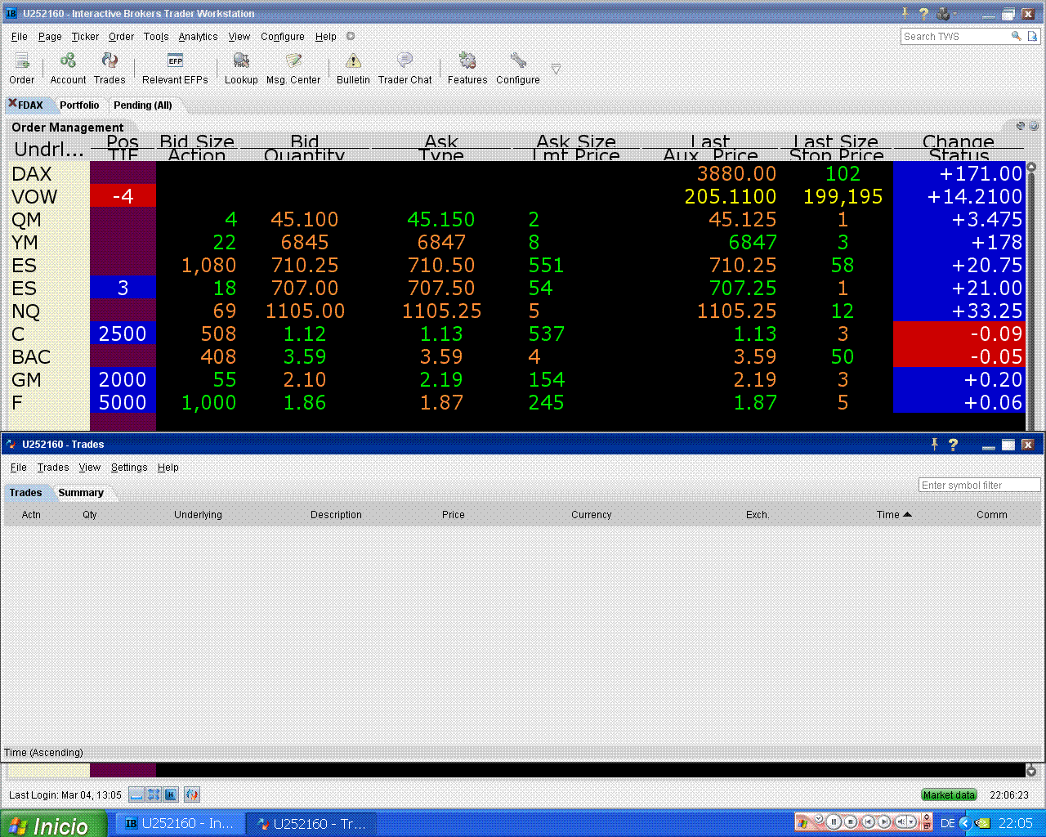
Task: Open the File menu in main window
Action: click(x=20, y=37)
